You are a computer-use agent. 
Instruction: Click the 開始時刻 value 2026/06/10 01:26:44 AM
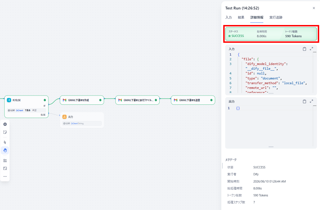(270, 181)
